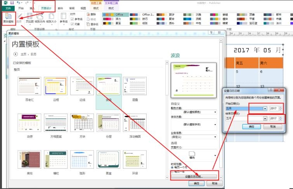Image resolution: width=293 pixels, height=189 pixels.
Task: Select the 百老汇 calendar template
Action: (29, 89)
